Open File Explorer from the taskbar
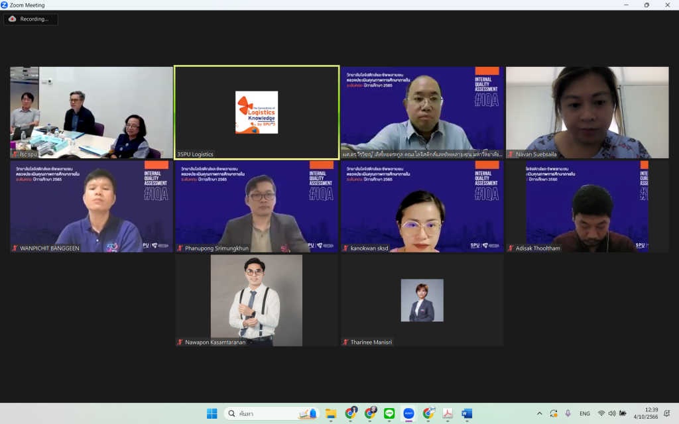Screen dimensions: 679x424 pos(331,413)
